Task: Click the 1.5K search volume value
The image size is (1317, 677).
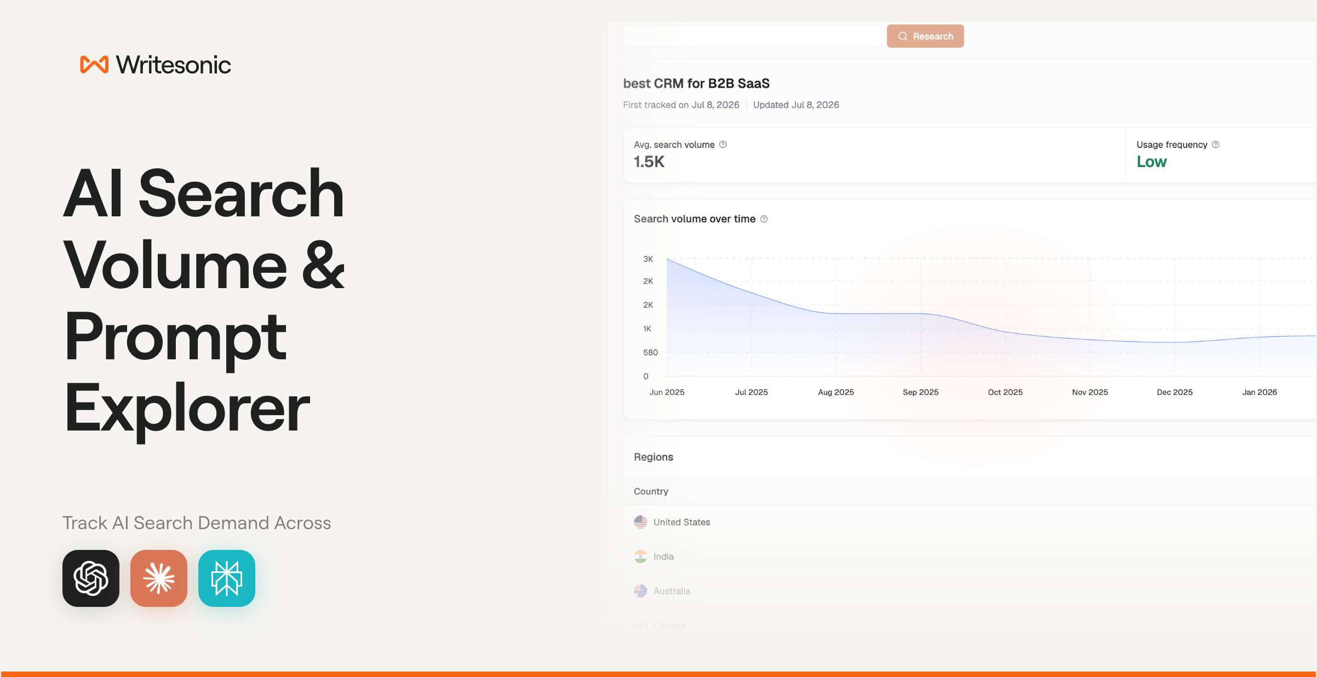Action: click(x=649, y=162)
